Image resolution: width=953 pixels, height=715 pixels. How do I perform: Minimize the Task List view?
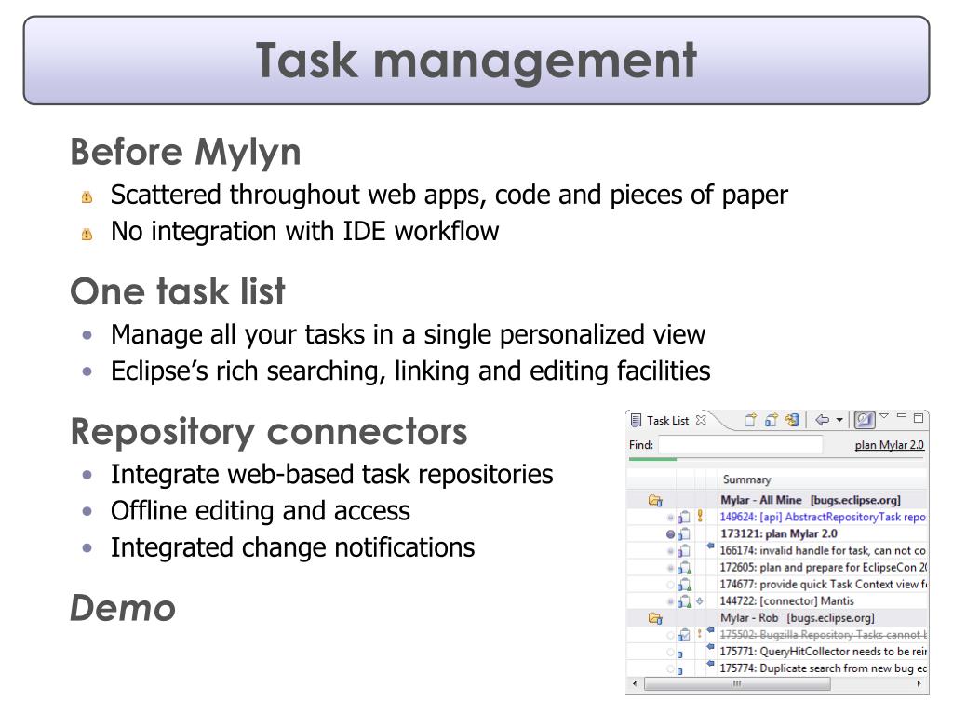pyautogui.click(x=902, y=416)
